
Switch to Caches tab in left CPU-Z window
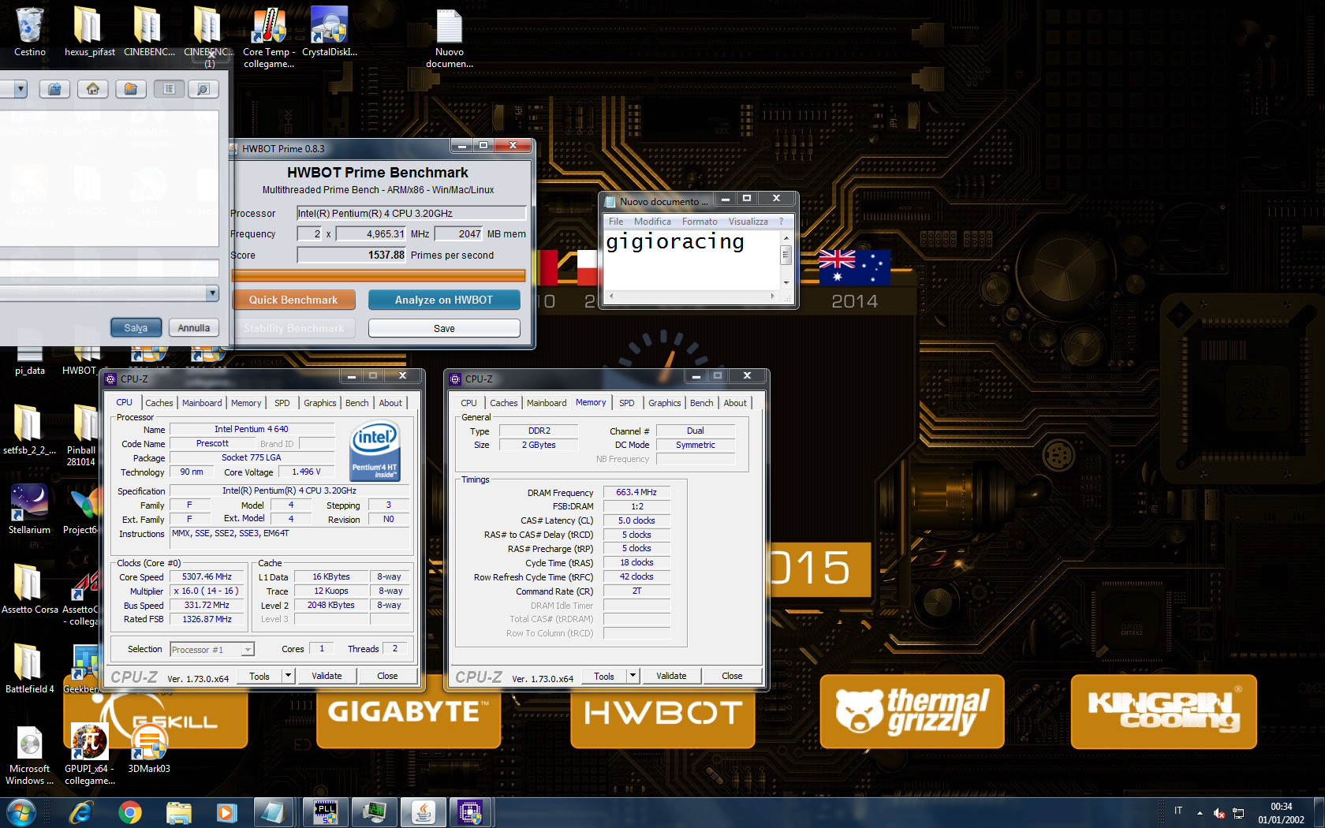[x=159, y=403]
